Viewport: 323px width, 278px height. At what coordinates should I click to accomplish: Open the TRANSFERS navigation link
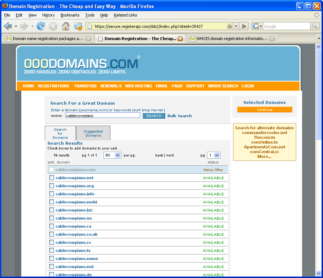[85, 86]
